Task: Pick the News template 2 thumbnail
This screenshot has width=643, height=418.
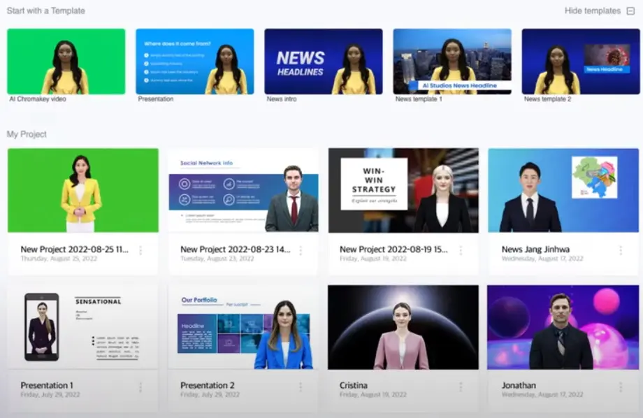Action: pos(580,62)
